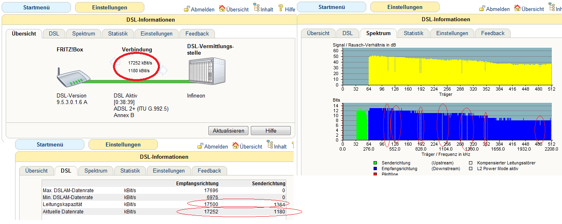Select the active DSL tab in DSL-tab window
Viewport: 562px width, 224px height.
pyautogui.click(x=66, y=171)
